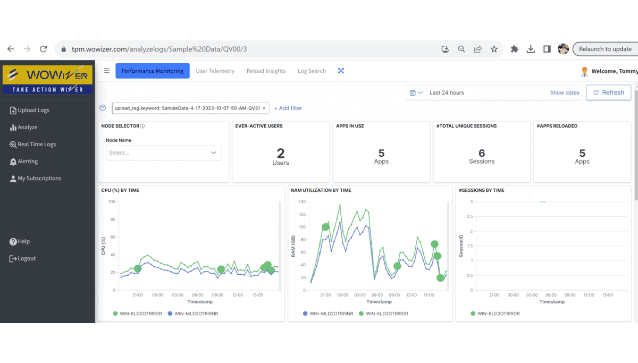
Task: Bookmark this page with the star icon
Action: point(494,49)
